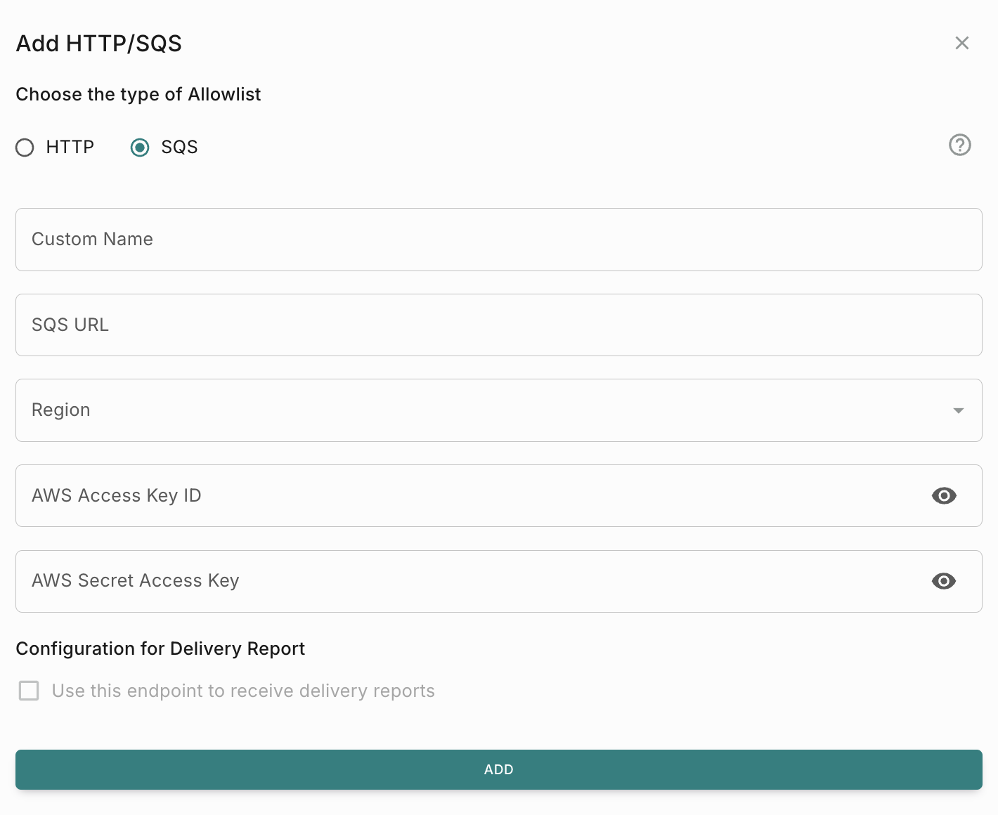Enable the delivery reports checkbox
Viewport: 998px width, 815px height.
click(x=29, y=691)
